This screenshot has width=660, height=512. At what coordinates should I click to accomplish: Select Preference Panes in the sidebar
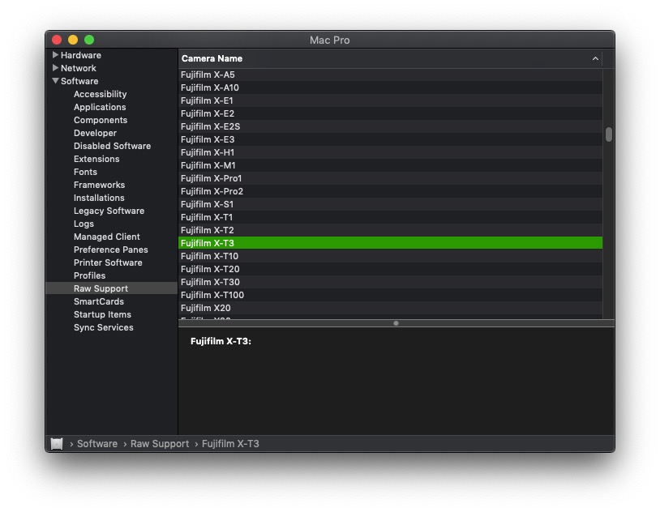tap(111, 250)
